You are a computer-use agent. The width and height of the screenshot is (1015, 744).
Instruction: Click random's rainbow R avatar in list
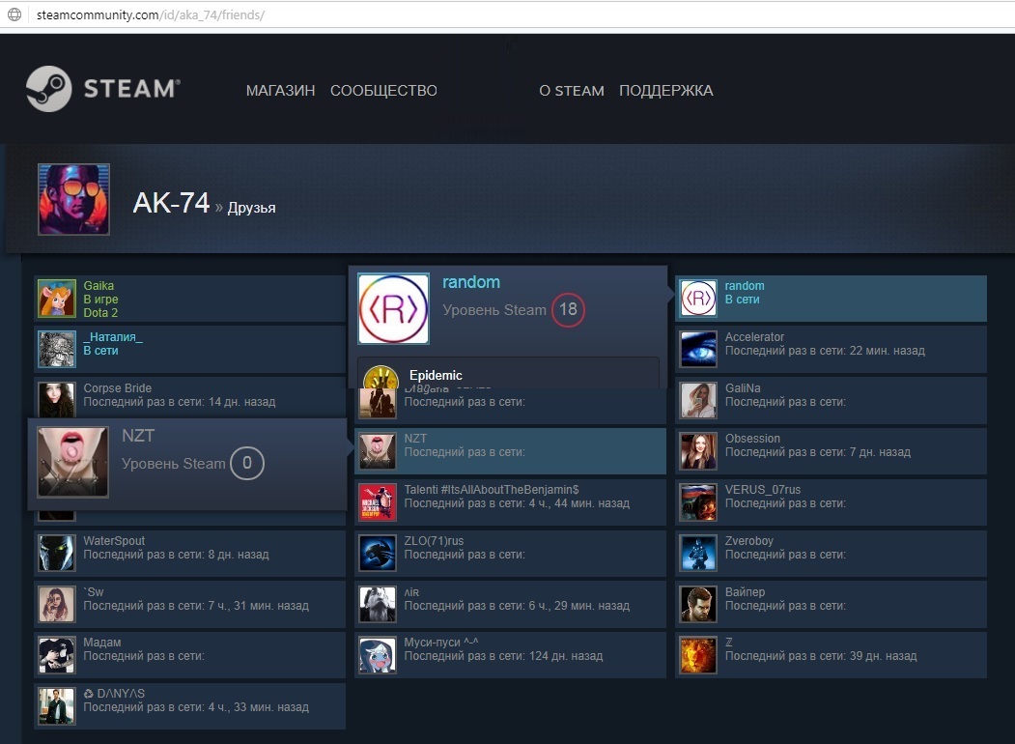(698, 299)
